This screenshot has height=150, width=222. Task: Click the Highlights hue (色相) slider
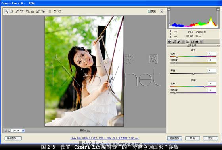click(x=193, y=56)
